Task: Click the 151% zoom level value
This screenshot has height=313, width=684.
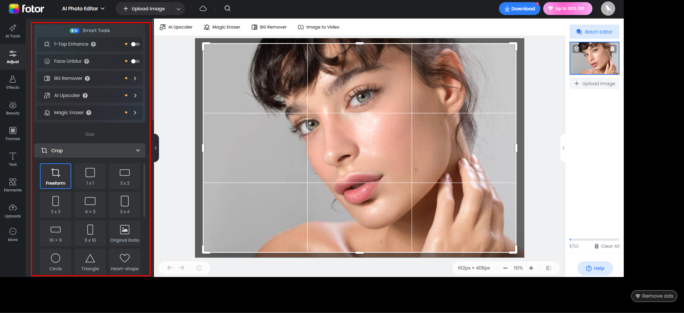Action: pyautogui.click(x=518, y=268)
